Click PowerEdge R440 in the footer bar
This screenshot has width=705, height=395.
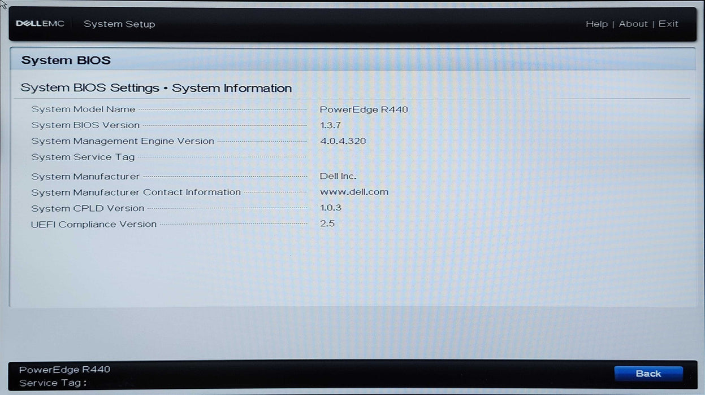64,370
